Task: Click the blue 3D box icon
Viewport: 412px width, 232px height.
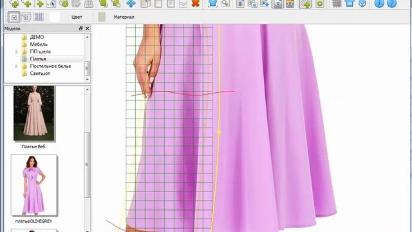Action: tap(362, 3)
